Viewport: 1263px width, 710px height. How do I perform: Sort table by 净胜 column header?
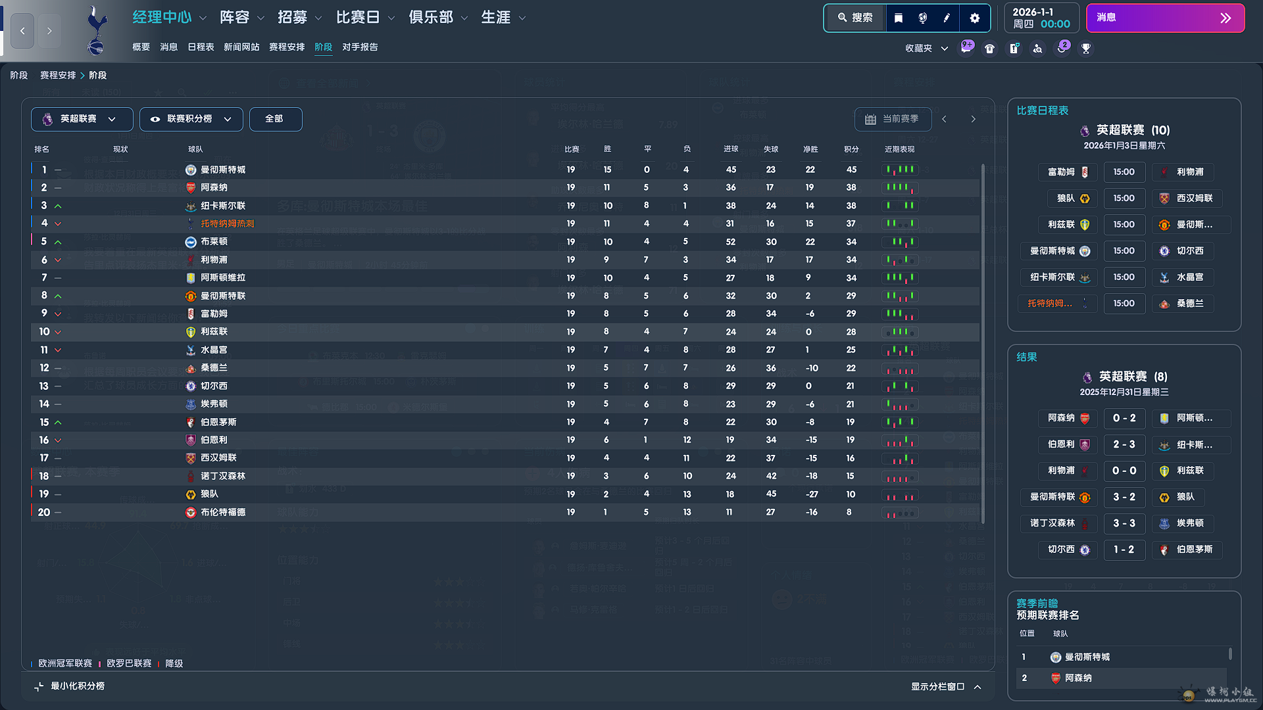[810, 150]
